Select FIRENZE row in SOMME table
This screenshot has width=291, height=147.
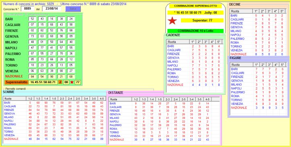[x=55, y=110]
